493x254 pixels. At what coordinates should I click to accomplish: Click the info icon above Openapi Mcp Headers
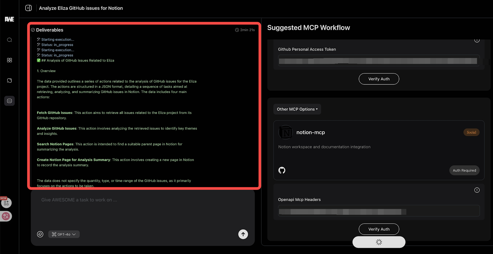[477, 190]
